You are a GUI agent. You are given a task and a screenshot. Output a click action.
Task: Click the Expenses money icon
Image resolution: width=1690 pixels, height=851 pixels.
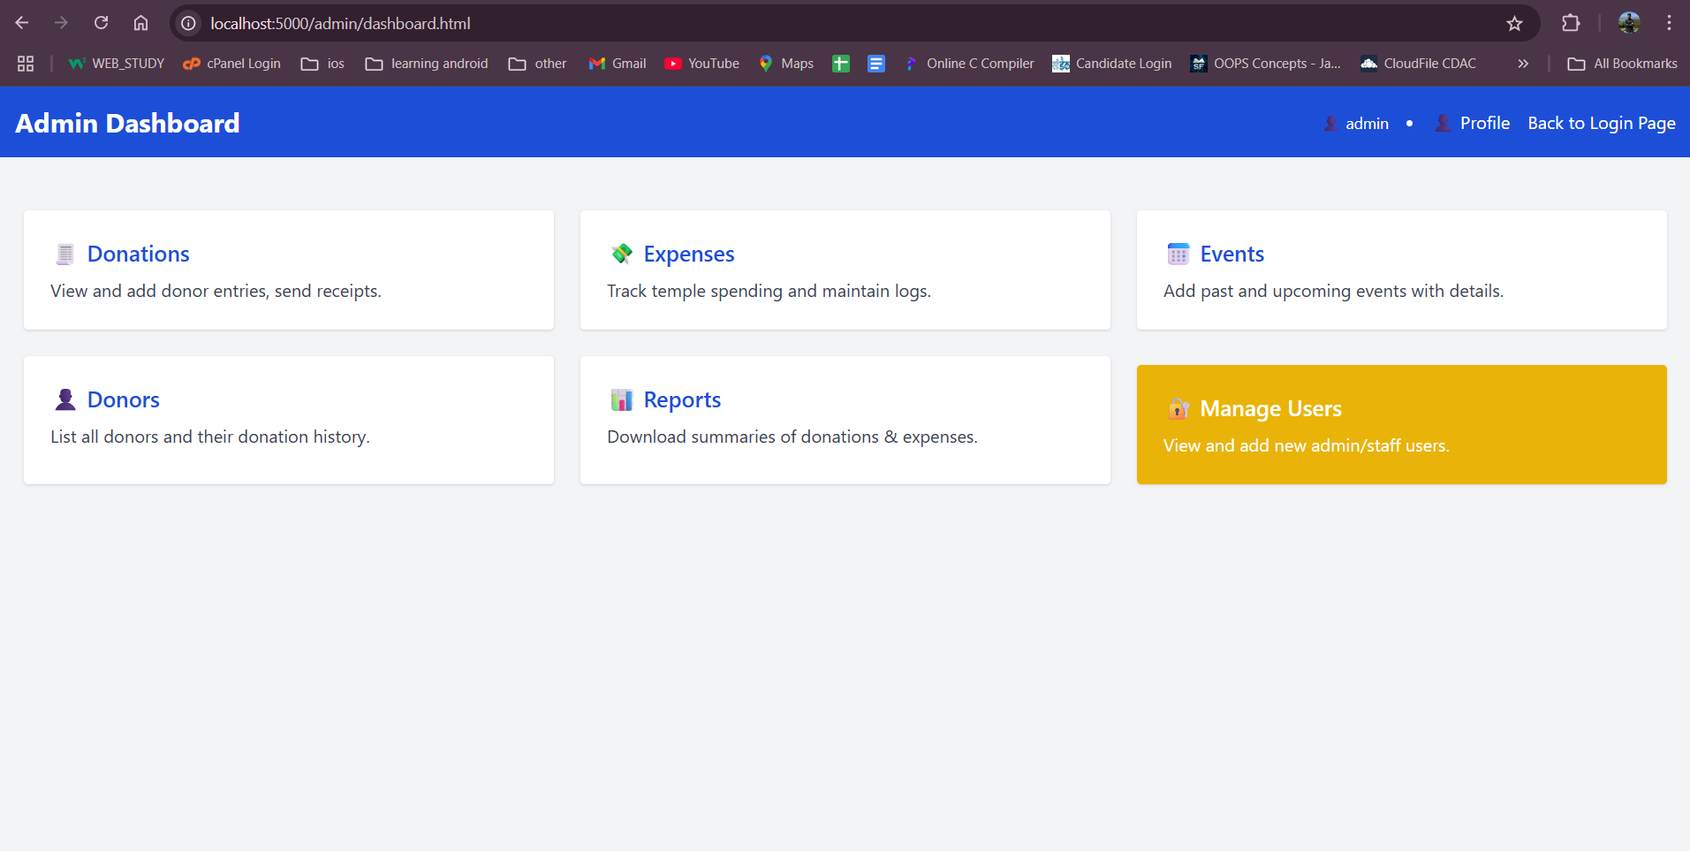click(x=621, y=254)
